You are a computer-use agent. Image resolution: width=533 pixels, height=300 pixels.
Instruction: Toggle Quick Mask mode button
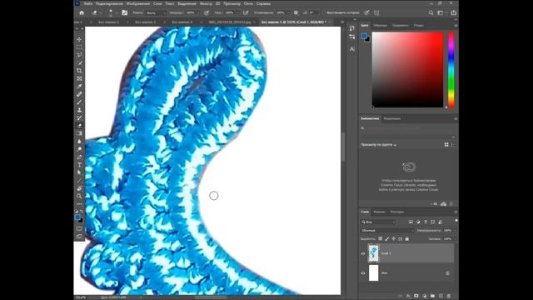tap(79, 228)
